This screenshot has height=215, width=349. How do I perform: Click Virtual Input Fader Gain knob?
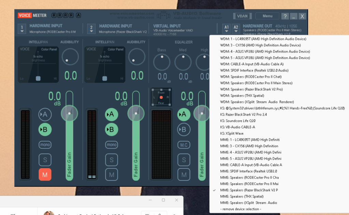[202, 113]
